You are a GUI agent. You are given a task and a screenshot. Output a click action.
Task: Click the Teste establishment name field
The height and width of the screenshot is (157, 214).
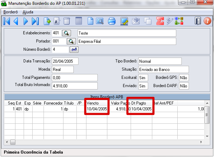pos(127,33)
